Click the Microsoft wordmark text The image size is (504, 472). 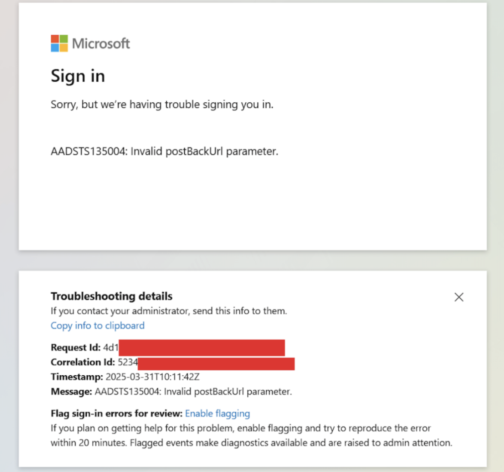tap(101, 43)
